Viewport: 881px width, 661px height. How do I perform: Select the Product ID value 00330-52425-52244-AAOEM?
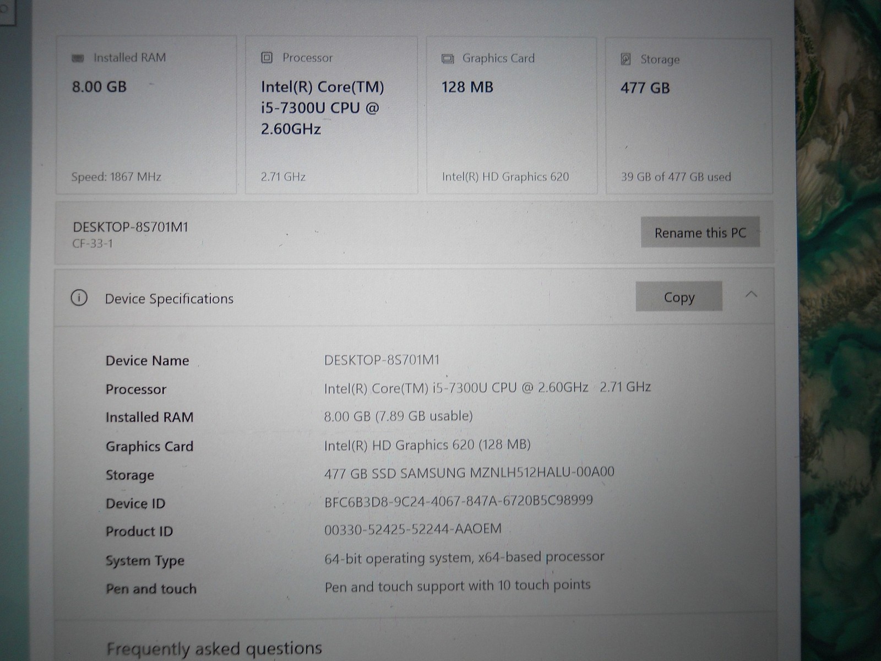[412, 529]
